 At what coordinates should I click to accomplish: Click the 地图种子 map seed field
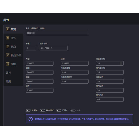pyautogui.click(x=54, y=48)
